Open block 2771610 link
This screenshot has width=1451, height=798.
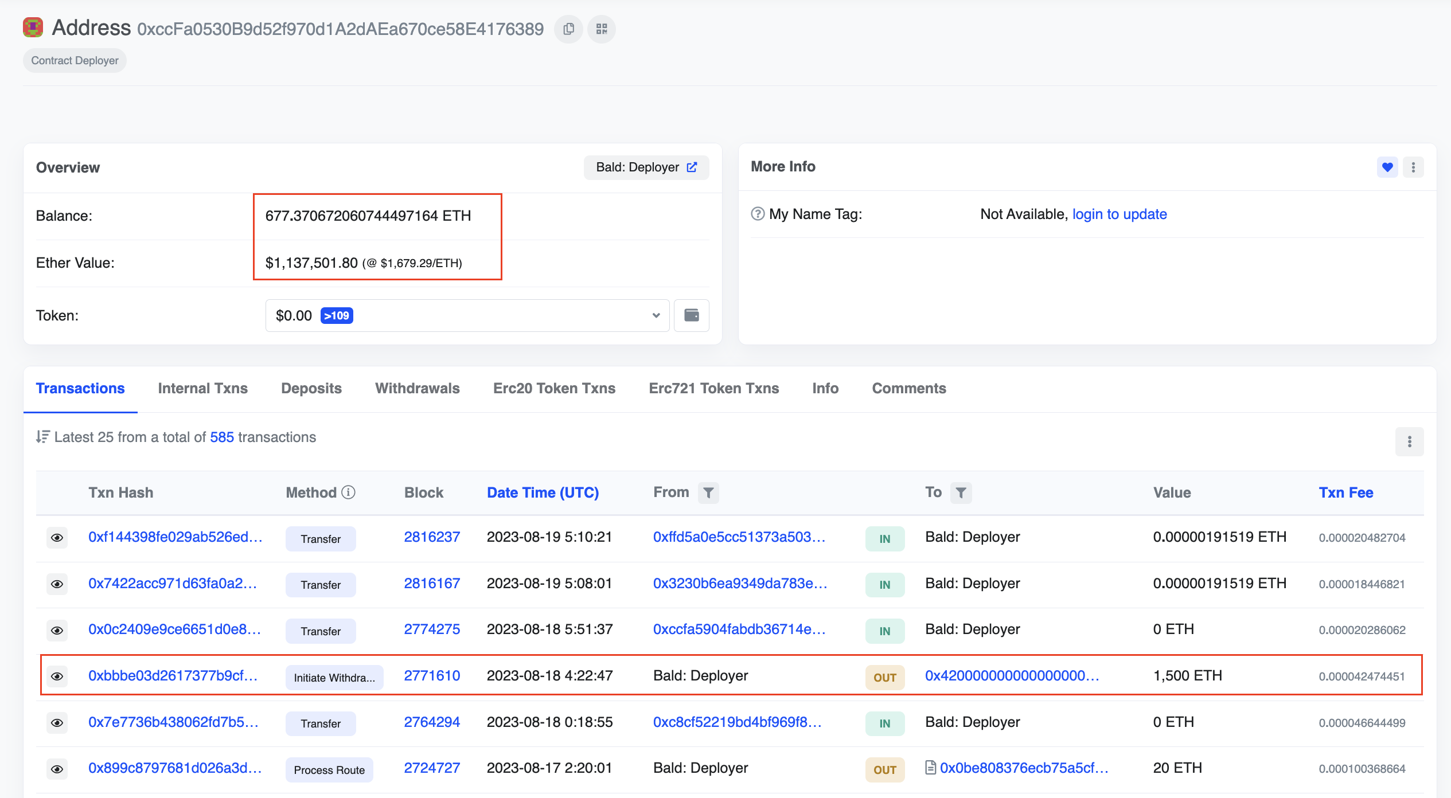(432, 676)
